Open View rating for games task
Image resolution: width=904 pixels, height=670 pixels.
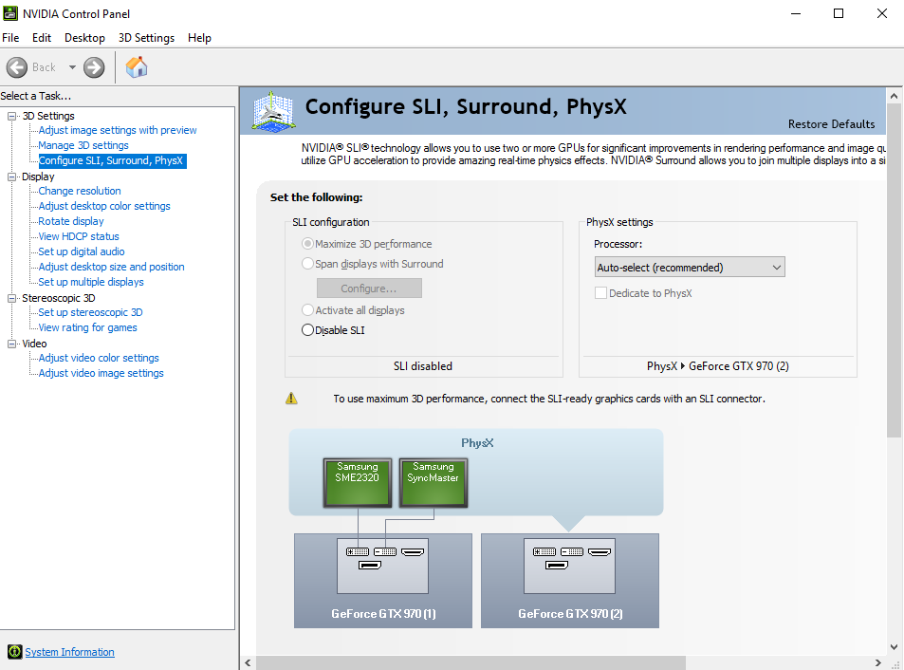click(87, 327)
